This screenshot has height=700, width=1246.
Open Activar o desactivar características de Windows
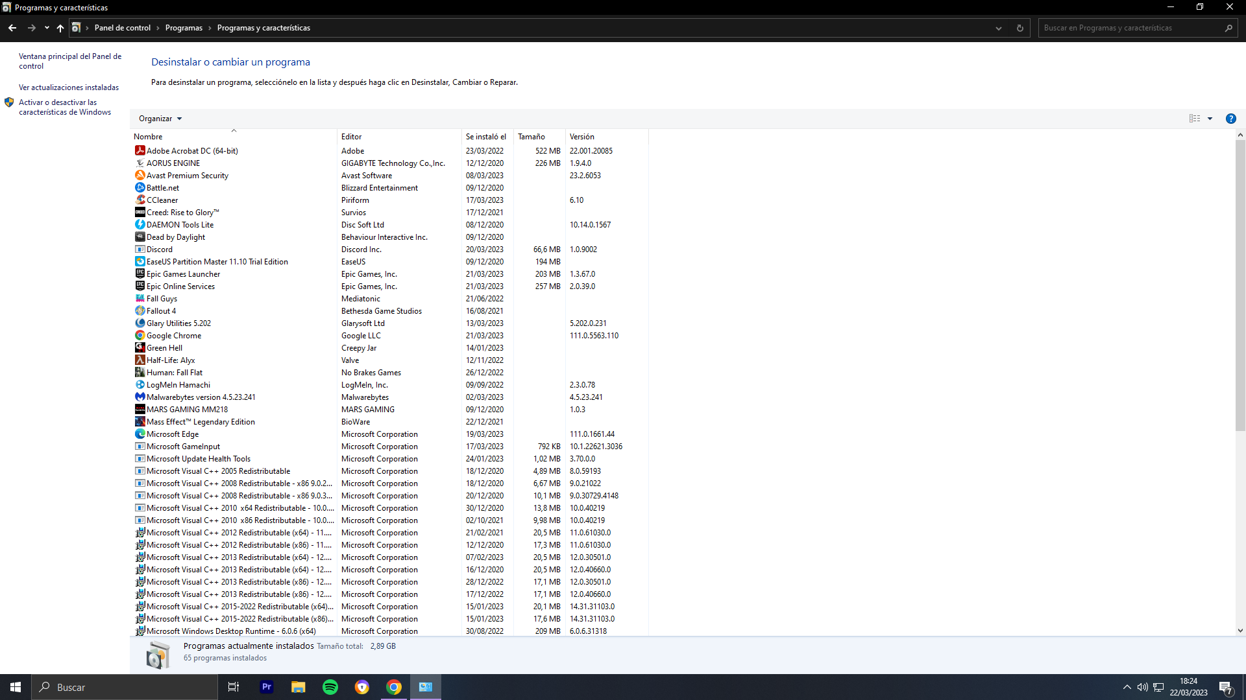[x=65, y=107]
